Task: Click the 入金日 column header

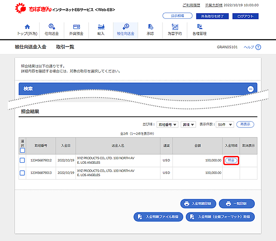Action: pos(66,146)
